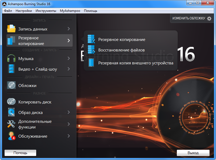Open the Помощь menu in menu bar
The image size is (216, 160).
tap(90, 11)
